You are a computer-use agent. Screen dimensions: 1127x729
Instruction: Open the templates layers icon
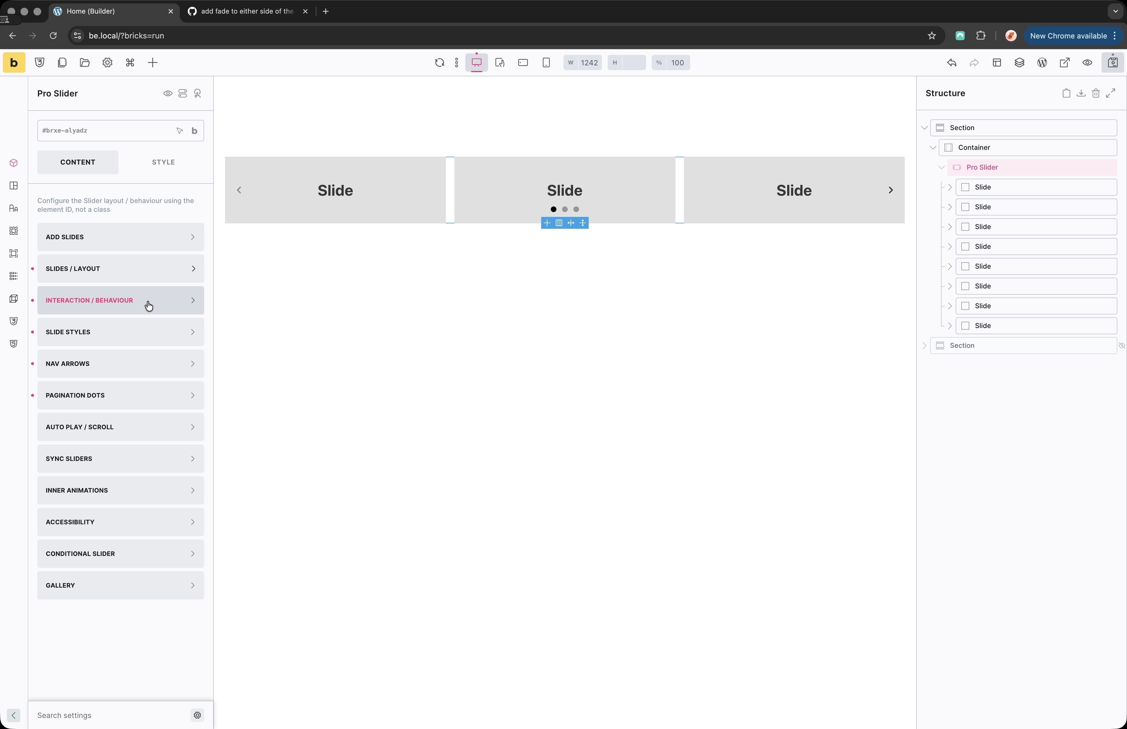pyautogui.click(x=1019, y=62)
